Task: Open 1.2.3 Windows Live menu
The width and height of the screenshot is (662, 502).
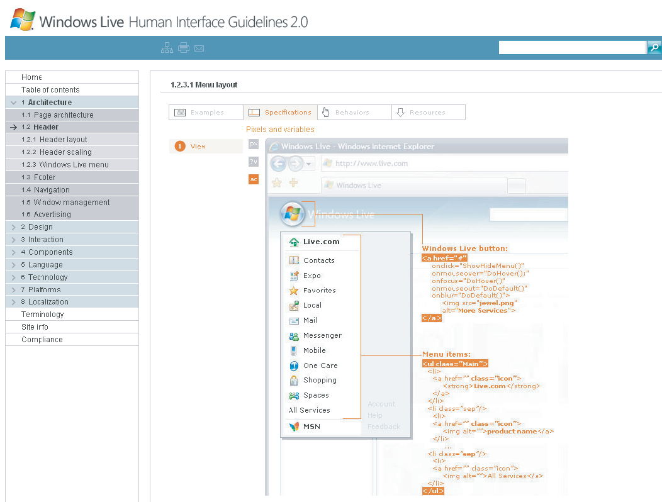Action: pos(72,165)
